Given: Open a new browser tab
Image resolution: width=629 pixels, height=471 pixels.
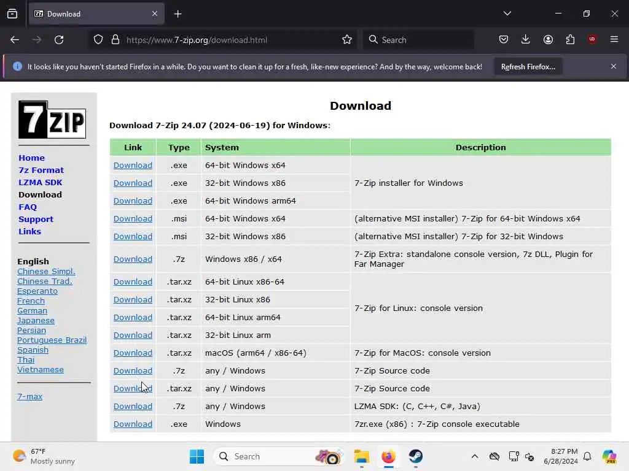Looking at the screenshot, I should (x=178, y=14).
